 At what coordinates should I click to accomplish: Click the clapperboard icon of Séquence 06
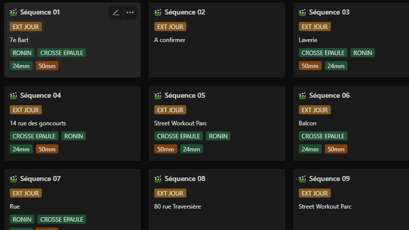(x=302, y=95)
